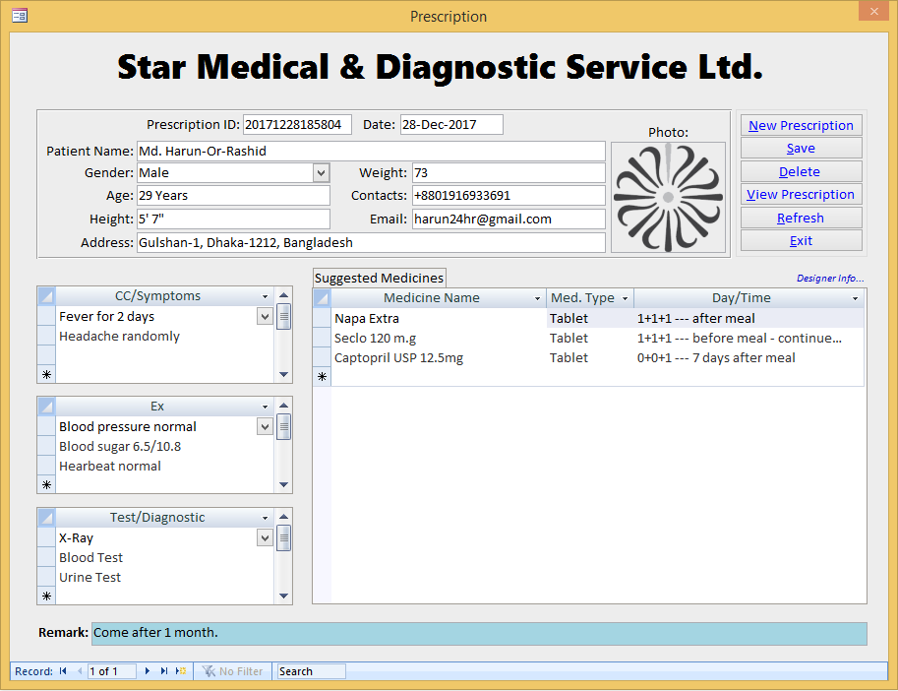The width and height of the screenshot is (898, 691).
Task: Open the Gender dropdown
Action: [x=322, y=172]
